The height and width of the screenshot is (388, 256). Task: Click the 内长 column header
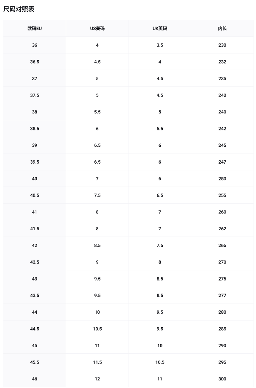(222, 28)
